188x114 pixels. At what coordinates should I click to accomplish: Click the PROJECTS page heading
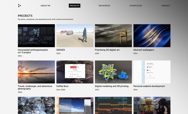(x=25, y=16)
